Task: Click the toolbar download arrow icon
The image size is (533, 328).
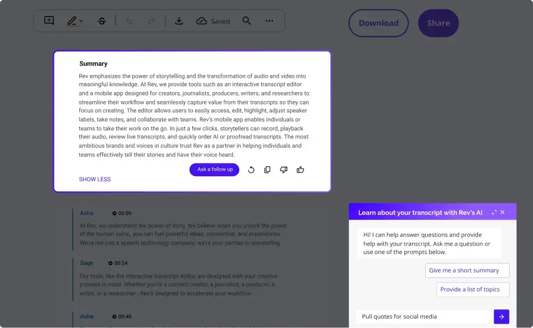Action: (x=179, y=21)
